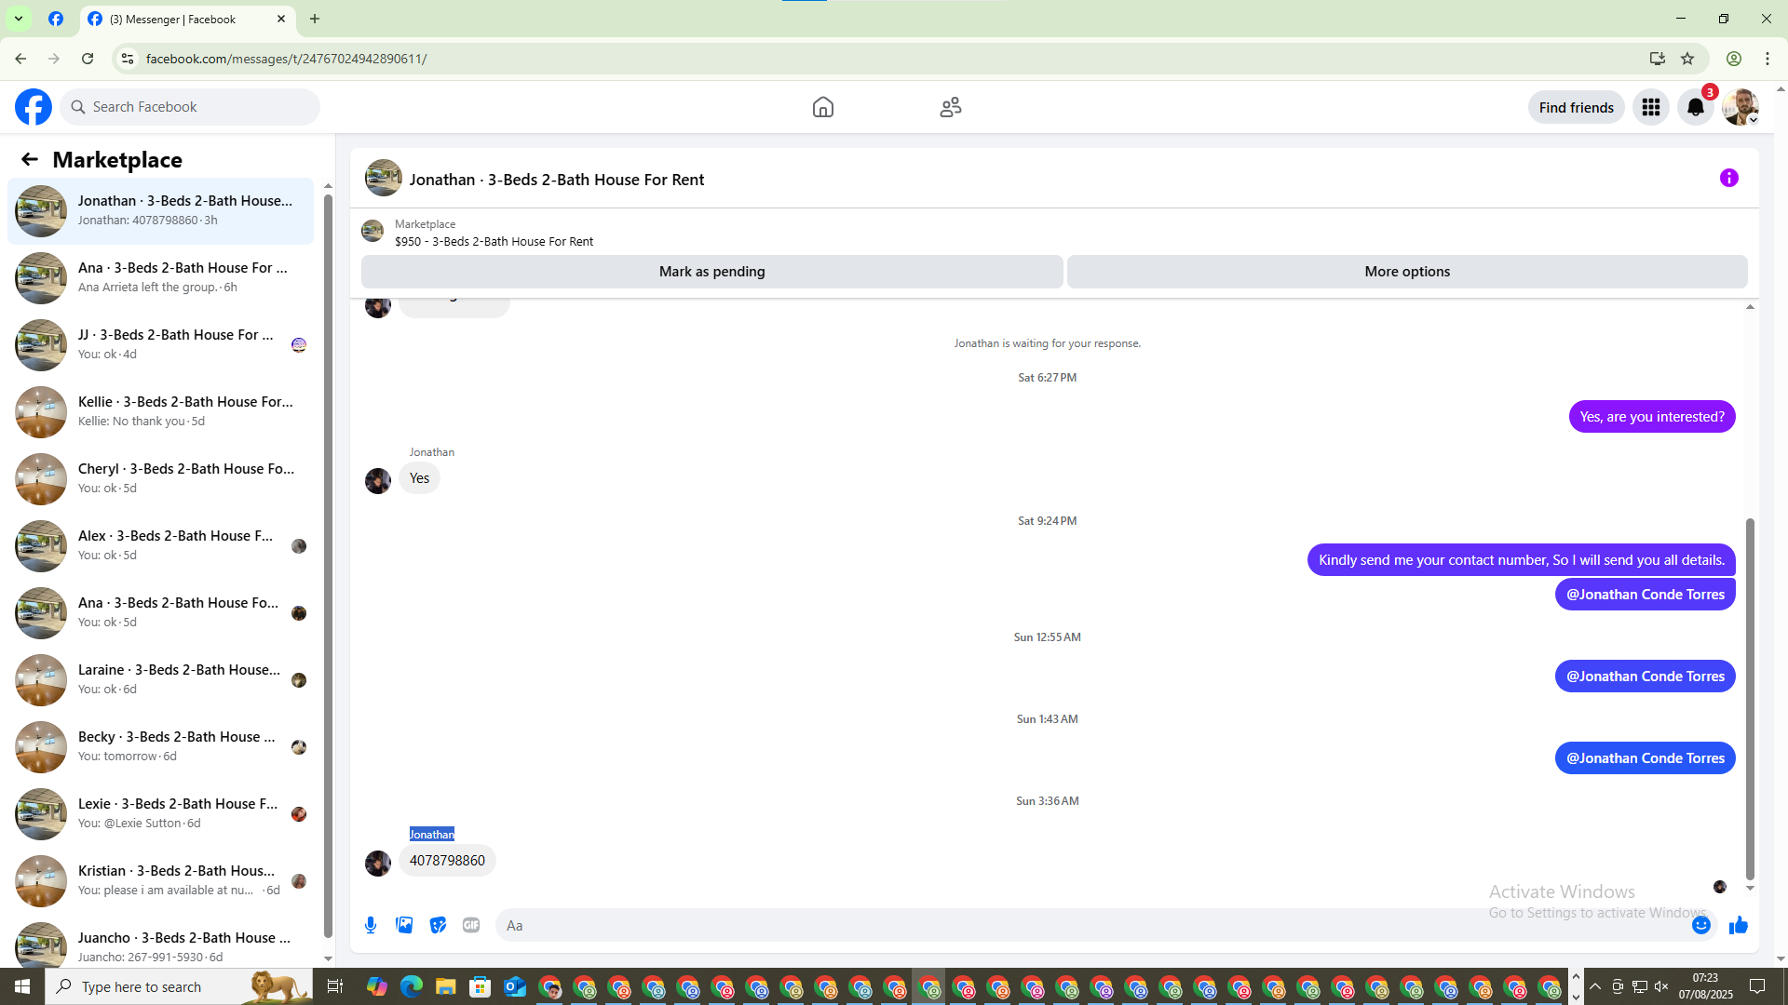Click More options button
This screenshot has height=1005, width=1788.
1406,272
